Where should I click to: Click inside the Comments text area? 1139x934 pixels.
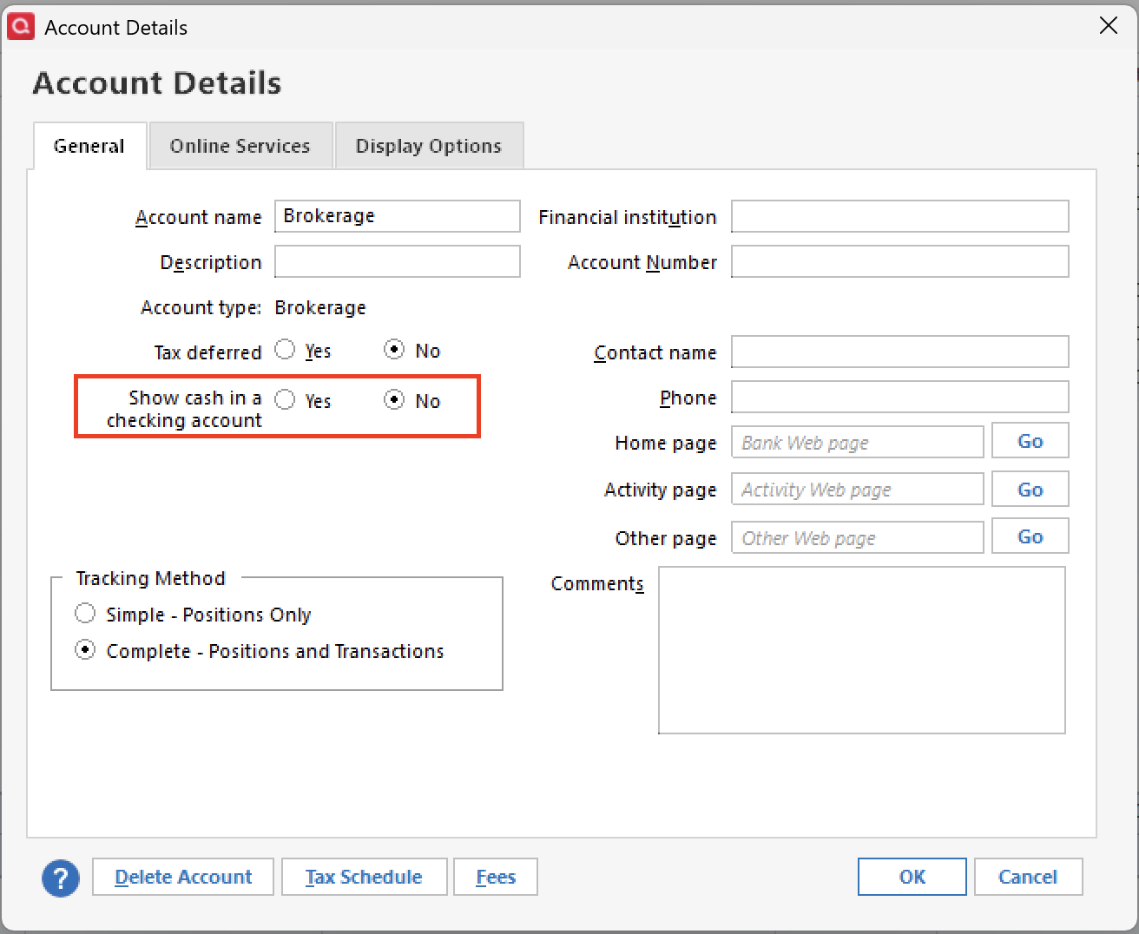point(861,650)
